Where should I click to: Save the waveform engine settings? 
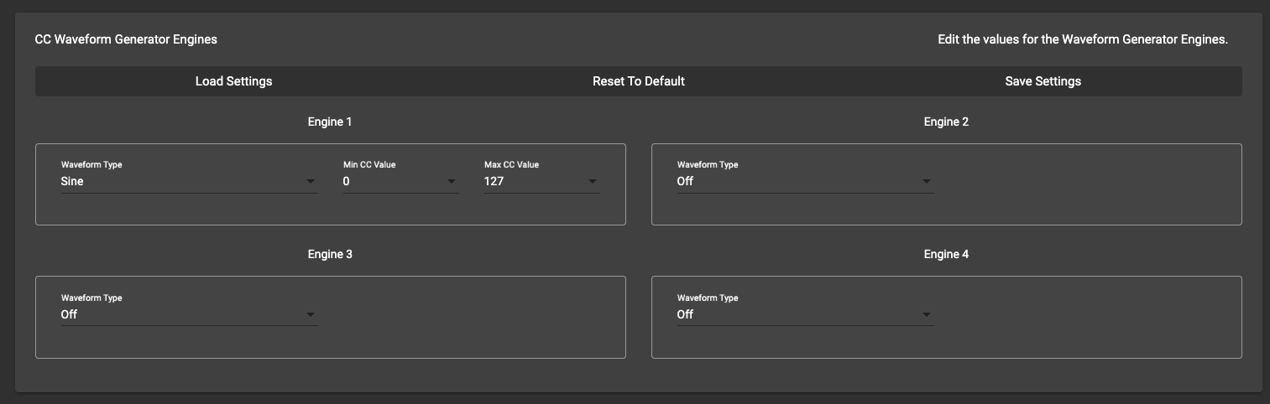pyautogui.click(x=1043, y=81)
